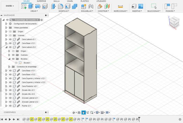Click the Look At tool
This screenshot has height=123, width=183.
pyautogui.click(x=79, y=113)
